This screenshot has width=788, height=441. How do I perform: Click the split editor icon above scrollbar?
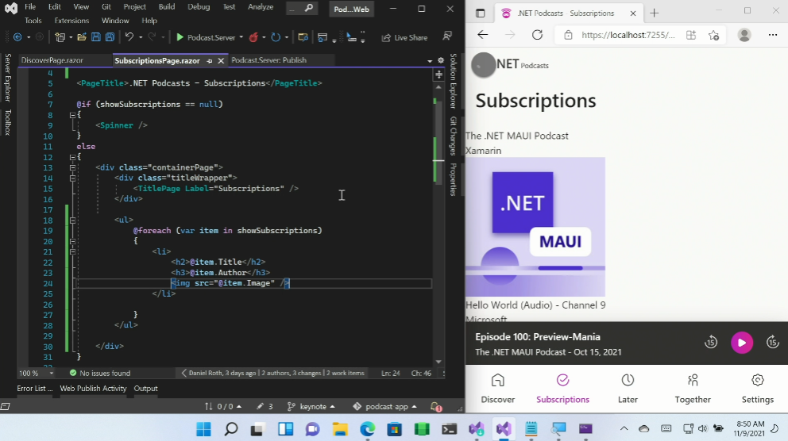tap(438, 75)
